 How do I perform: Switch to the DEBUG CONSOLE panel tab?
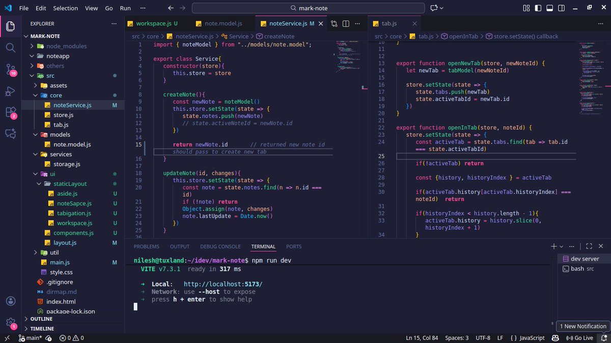tap(220, 246)
